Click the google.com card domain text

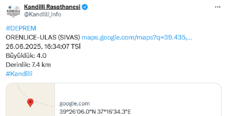(x=74, y=104)
